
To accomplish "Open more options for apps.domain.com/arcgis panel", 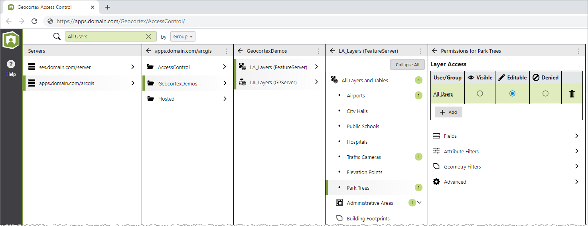I will tap(227, 51).
